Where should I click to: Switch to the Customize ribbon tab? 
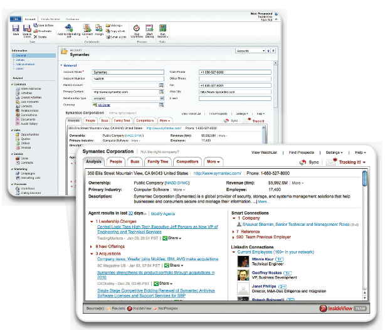[73, 19]
